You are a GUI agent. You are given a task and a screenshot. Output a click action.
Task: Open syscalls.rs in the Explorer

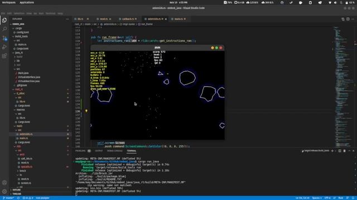coord(26,167)
